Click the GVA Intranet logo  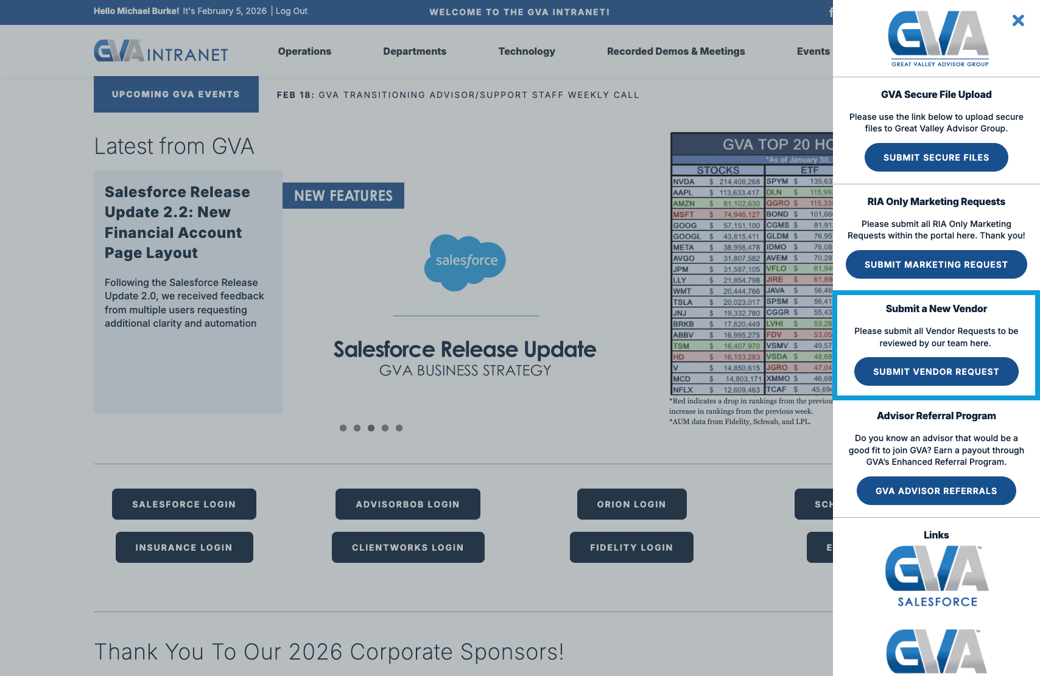(x=161, y=52)
